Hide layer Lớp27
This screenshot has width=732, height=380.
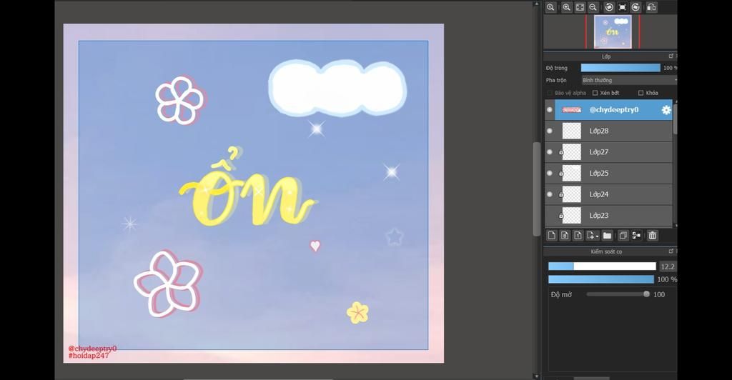(x=550, y=152)
